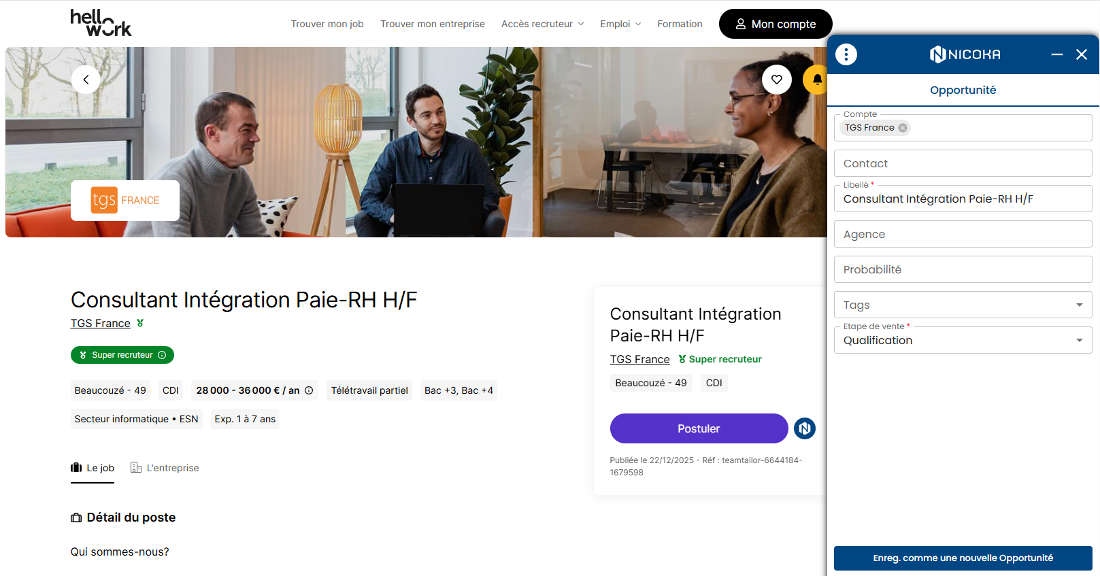Save job with the heart favorite icon
The width and height of the screenshot is (1100, 576).
(x=777, y=80)
